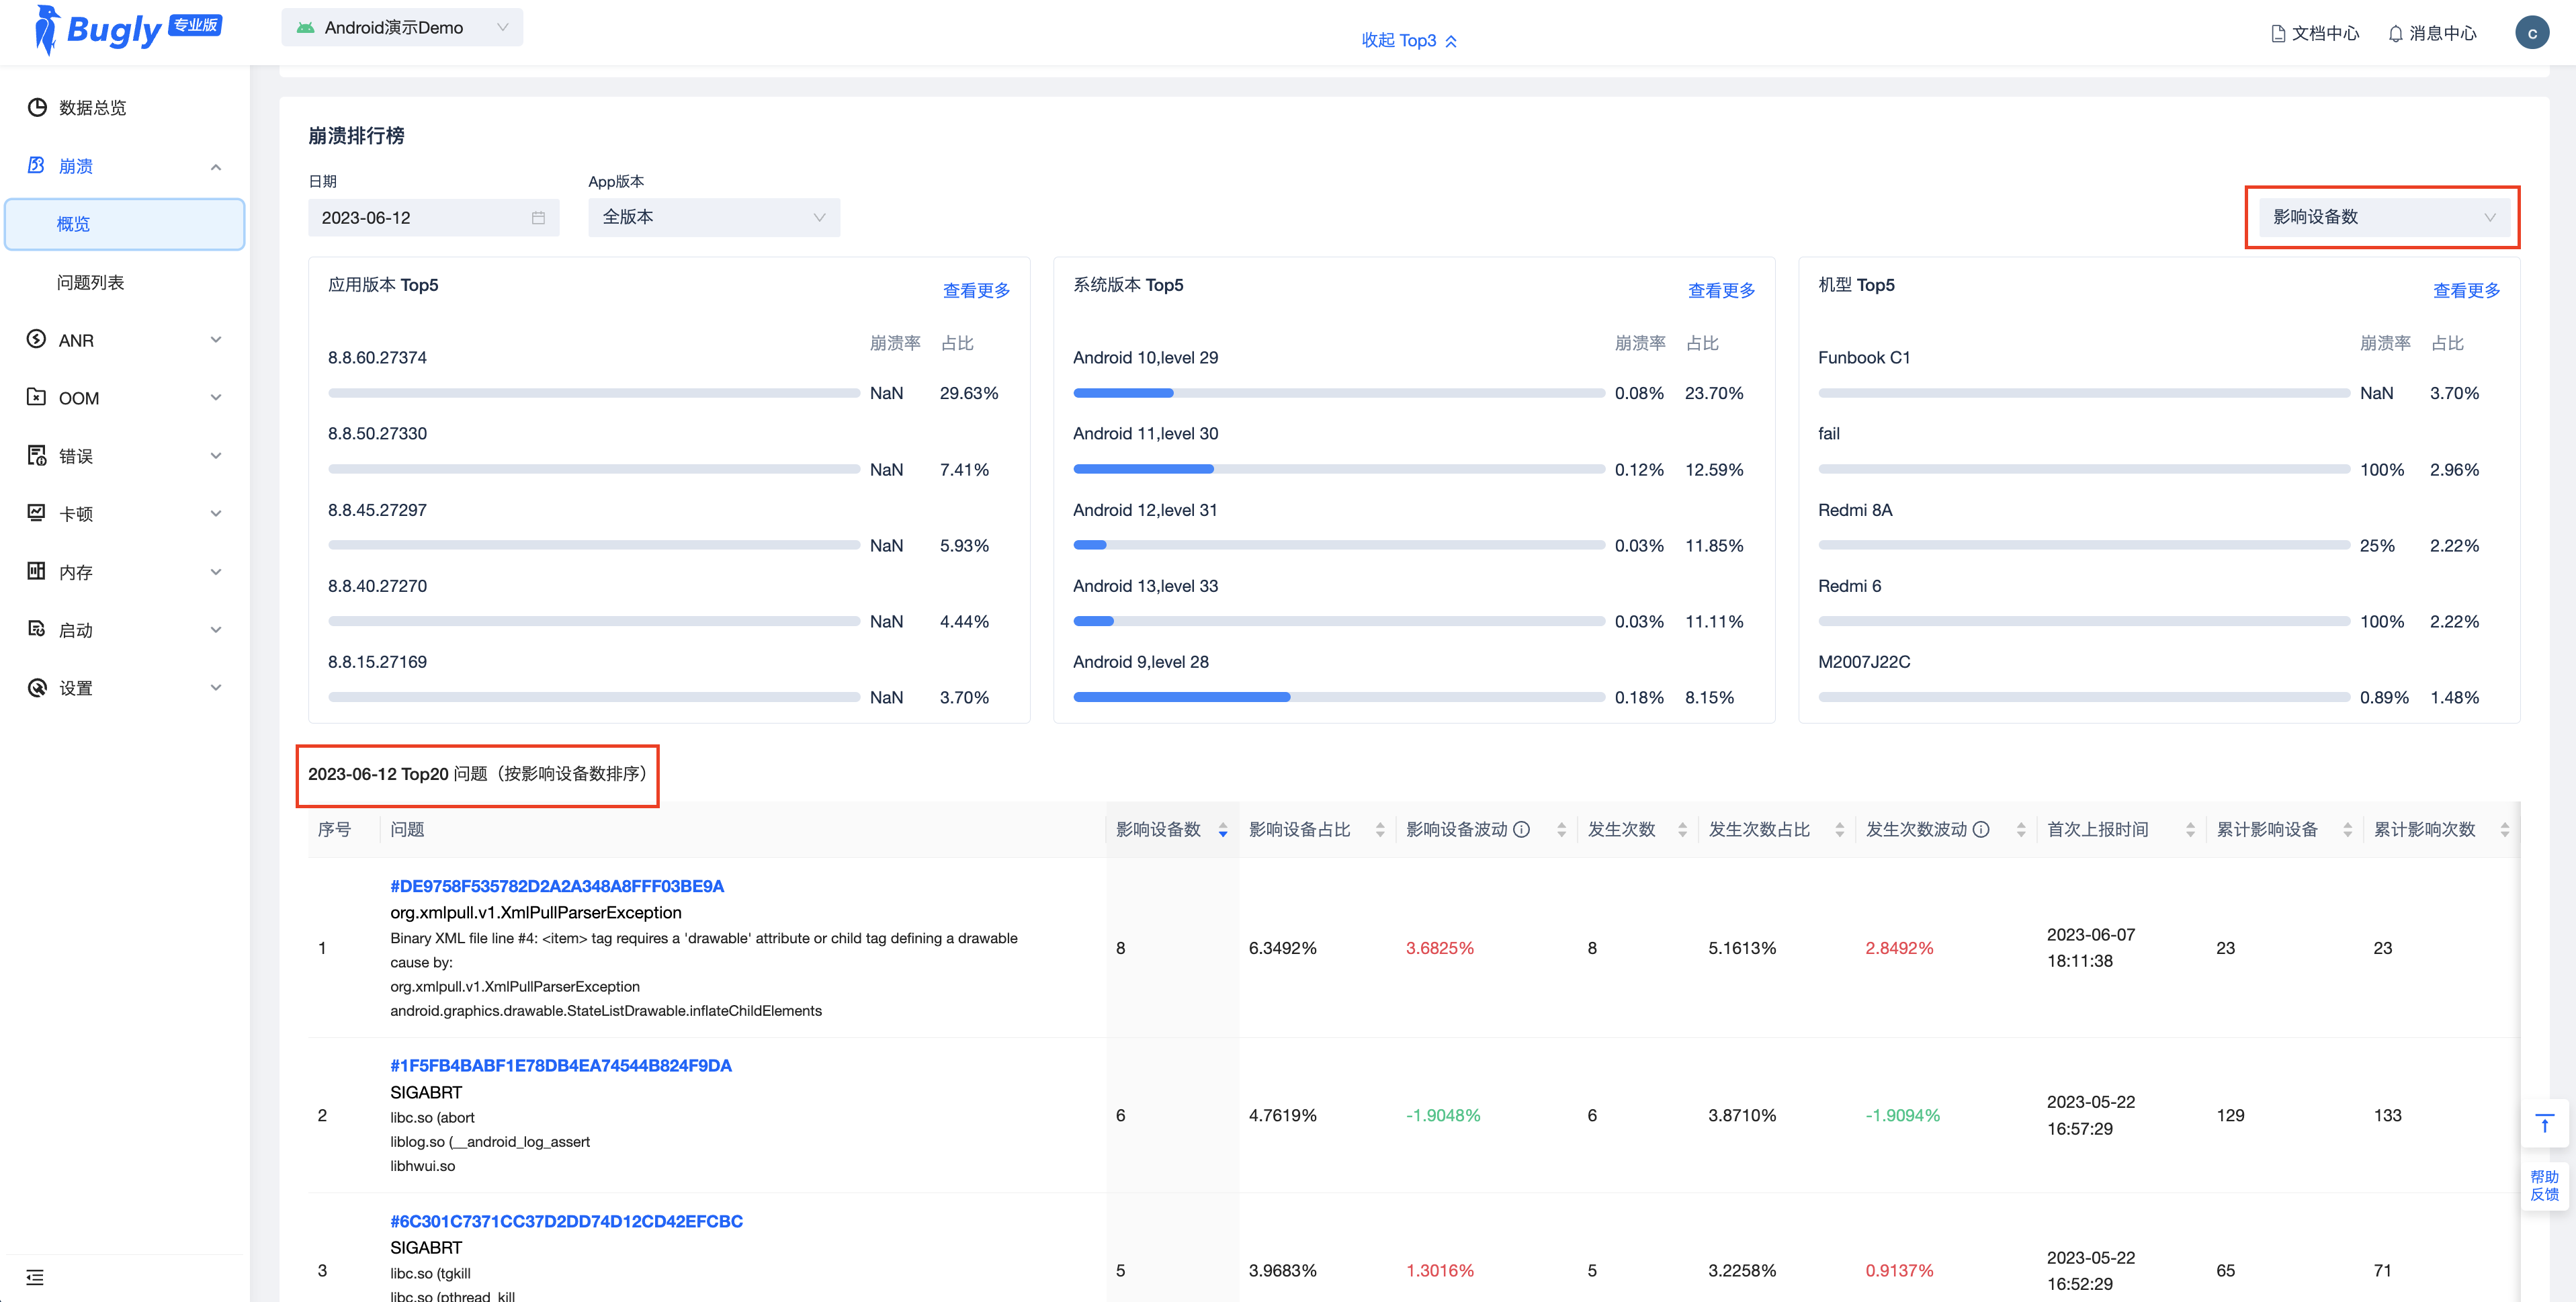The height and width of the screenshot is (1302, 2576).
Task: Click the document icon next to 文档中心
Action: coord(2278,34)
